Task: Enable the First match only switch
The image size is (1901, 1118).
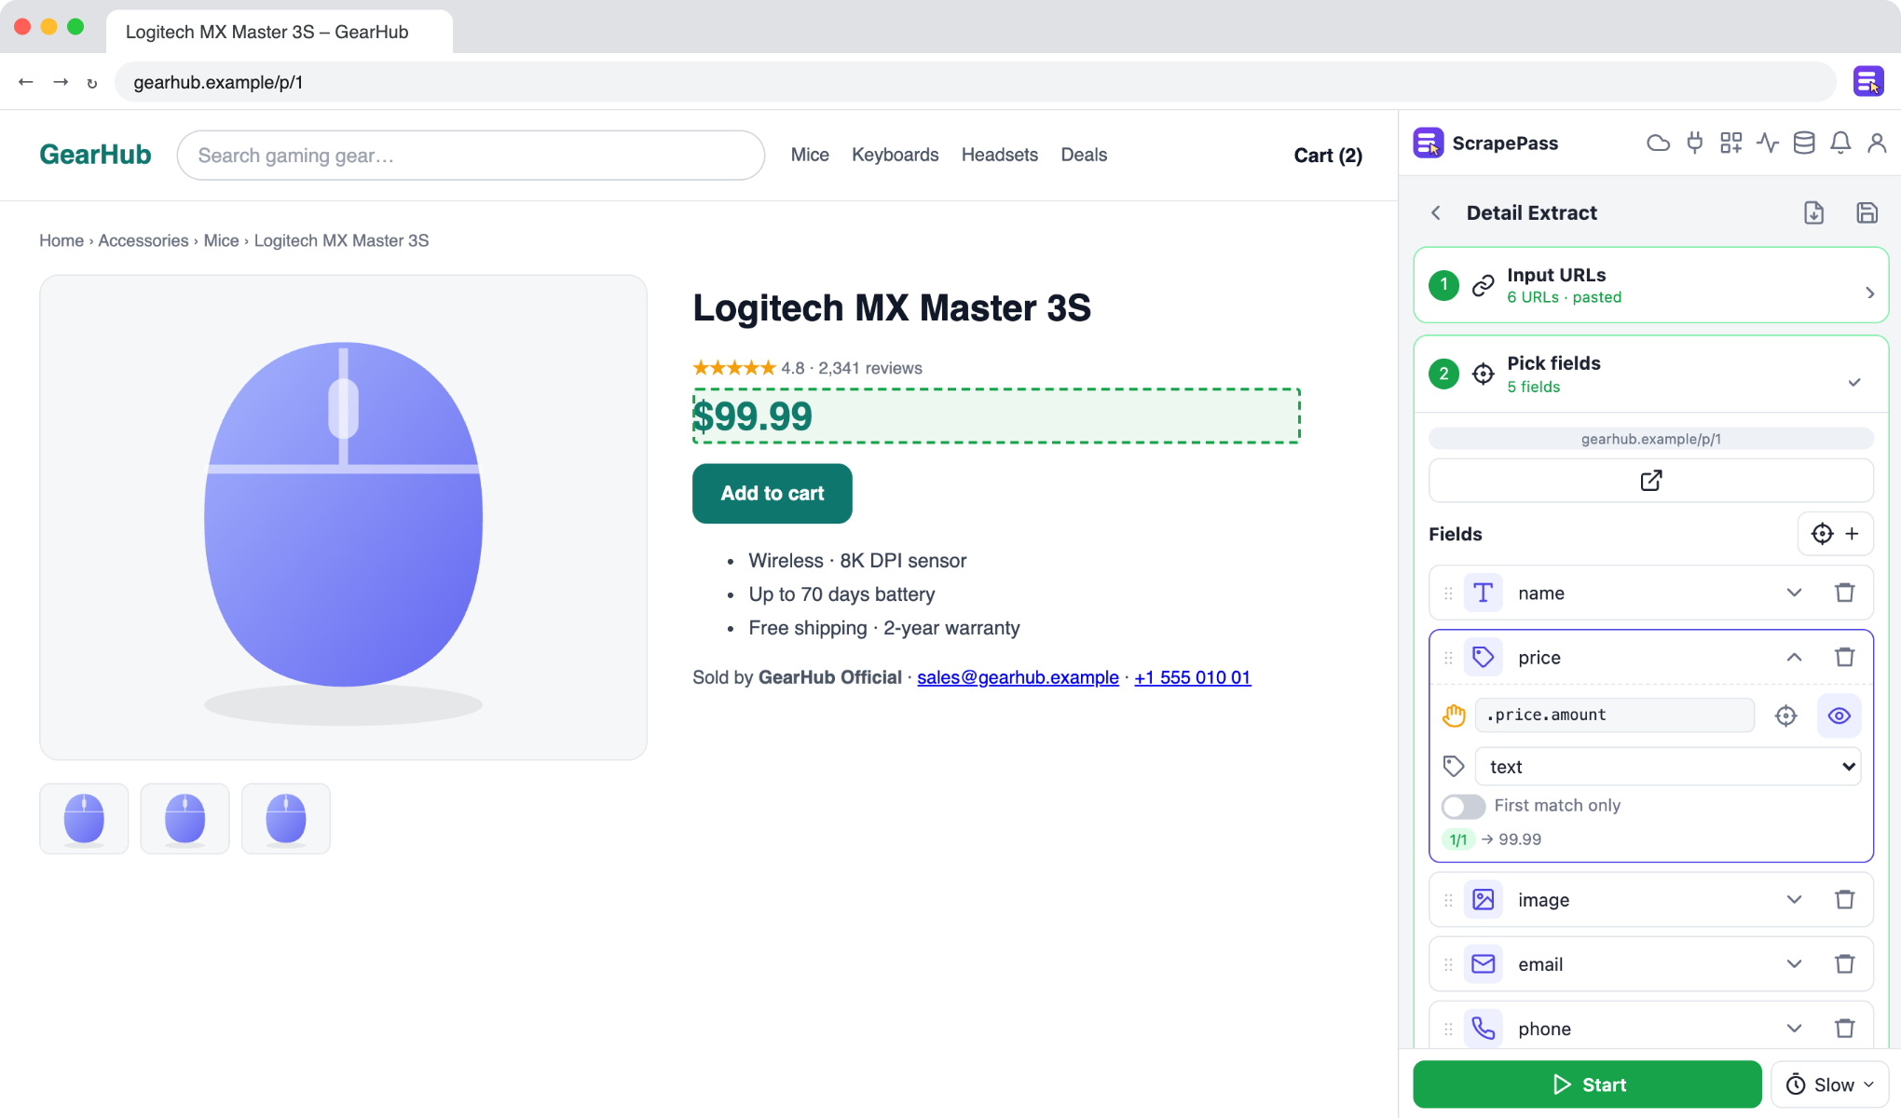Action: [1463, 806]
